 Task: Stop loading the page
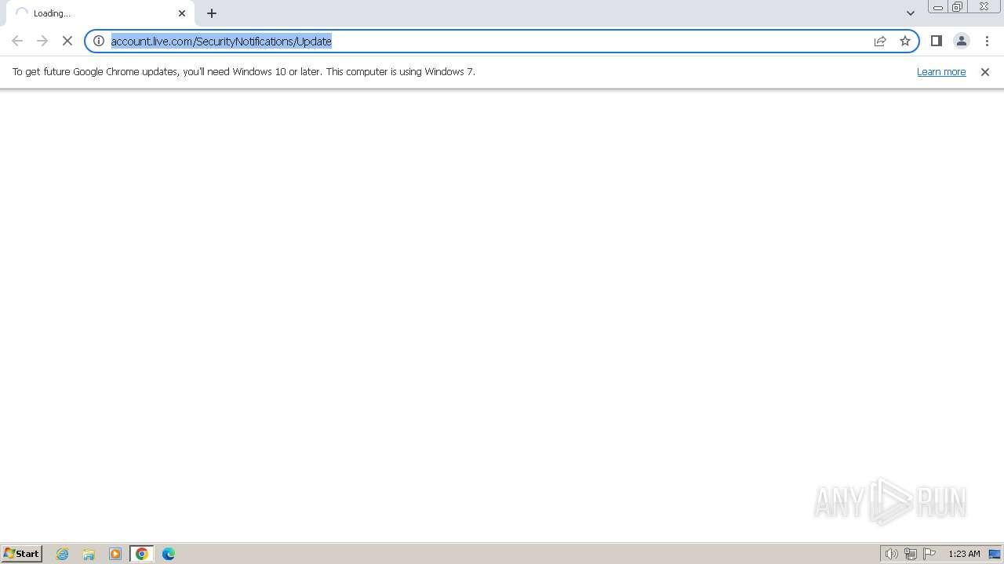[x=67, y=41]
